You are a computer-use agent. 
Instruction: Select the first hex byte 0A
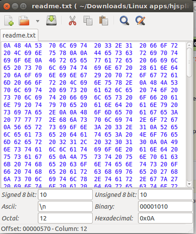(x=7, y=45)
